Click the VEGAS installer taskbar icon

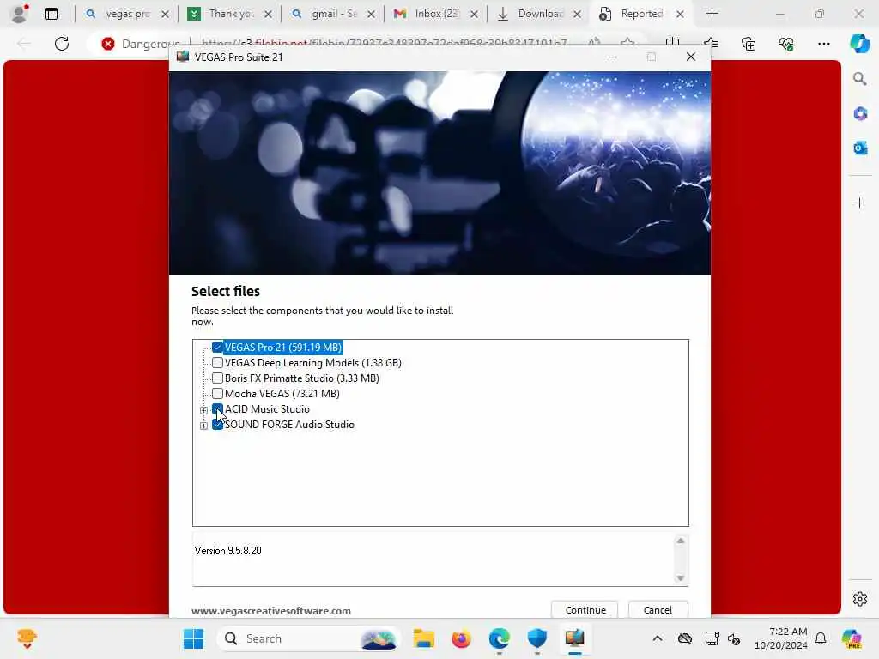click(x=574, y=638)
